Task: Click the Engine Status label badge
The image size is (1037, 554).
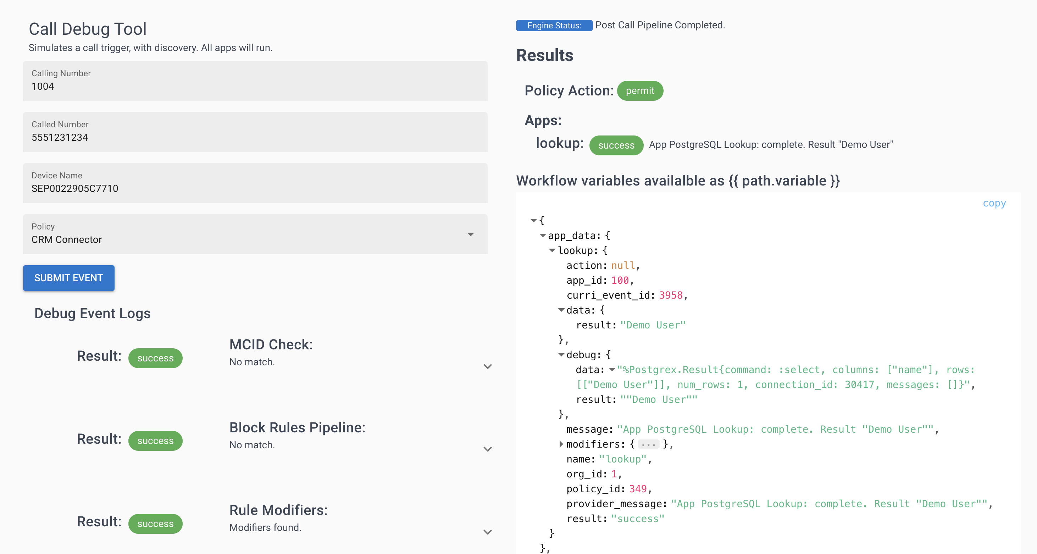Action: pyautogui.click(x=554, y=26)
